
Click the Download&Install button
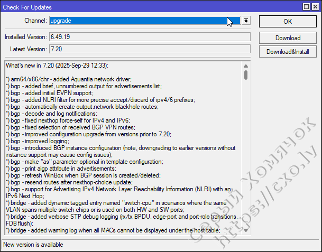(288, 51)
